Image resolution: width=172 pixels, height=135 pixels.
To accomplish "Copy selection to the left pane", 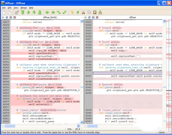I will click(53, 12).
